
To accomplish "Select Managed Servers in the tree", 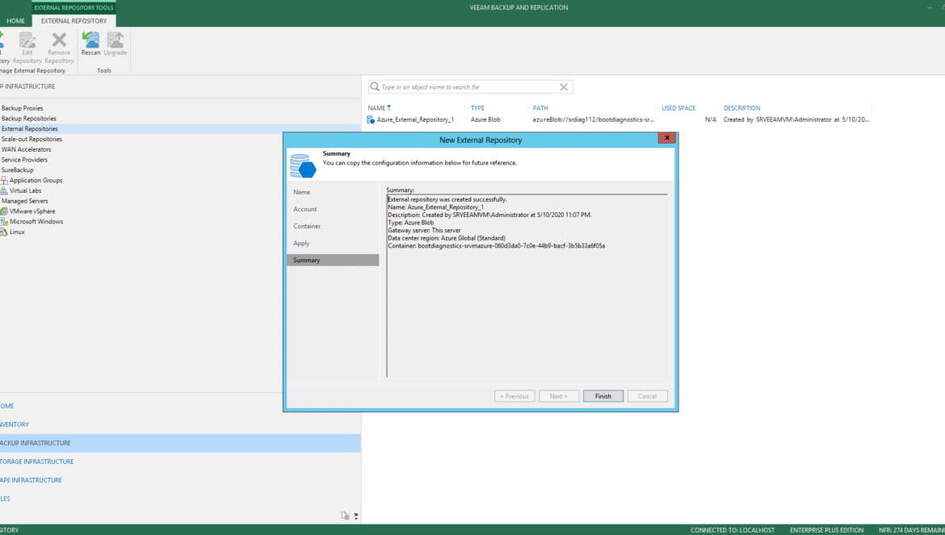I will click(x=25, y=201).
